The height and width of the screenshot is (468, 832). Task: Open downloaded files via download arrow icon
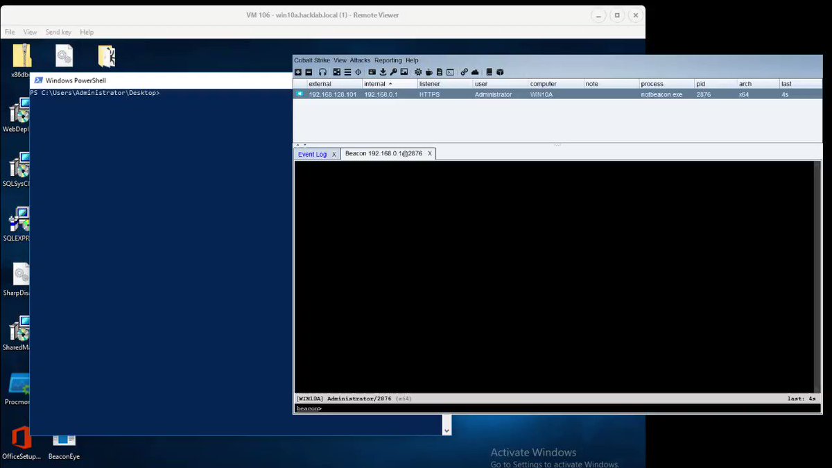tap(383, 72)
